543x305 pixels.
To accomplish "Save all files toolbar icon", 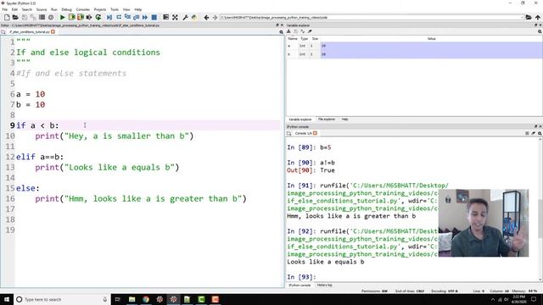I will (x=33, y=17).
